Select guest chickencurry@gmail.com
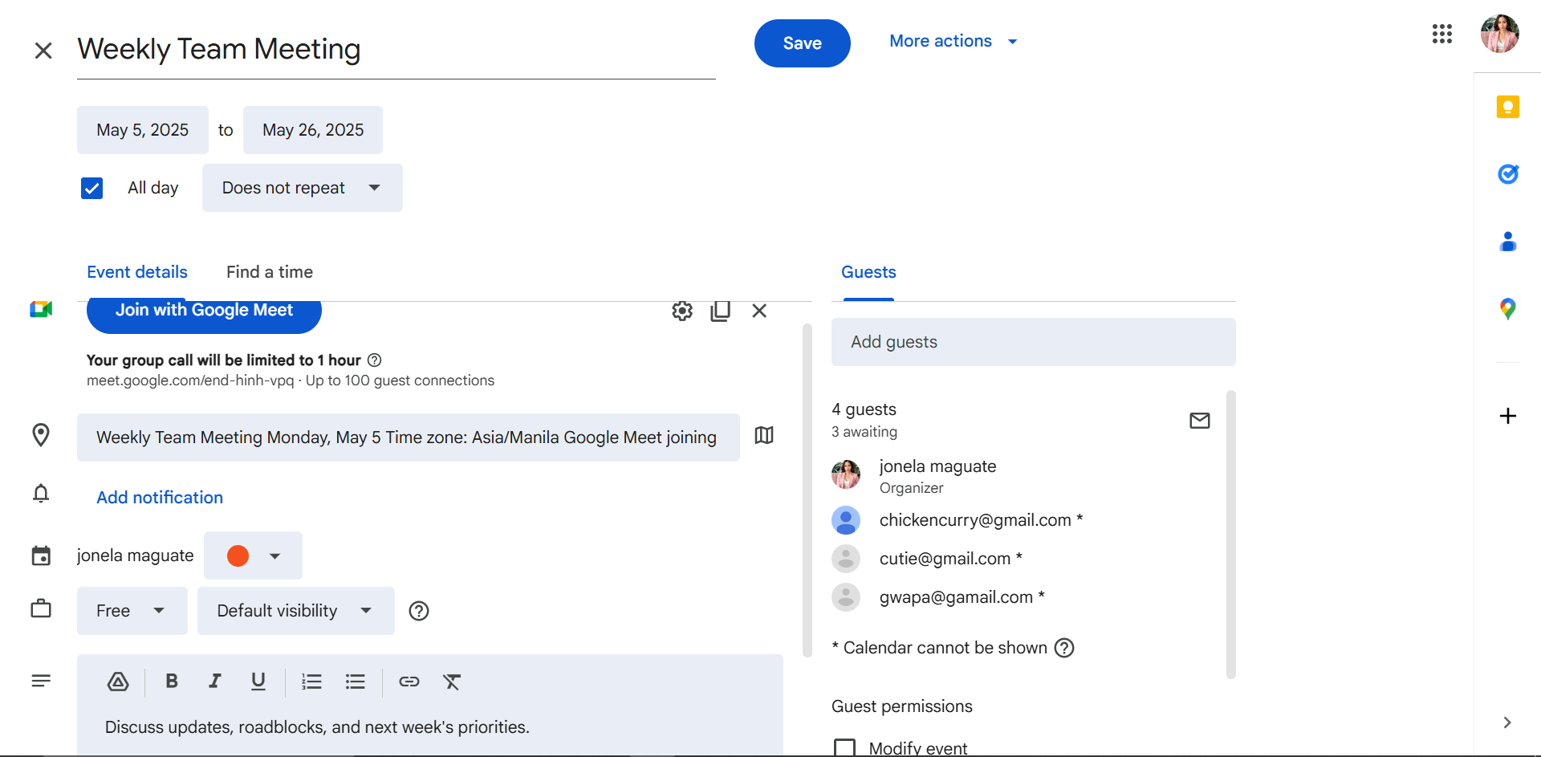Image resolution: width=1541 pixels, height=757 pixels. [981, 520]
